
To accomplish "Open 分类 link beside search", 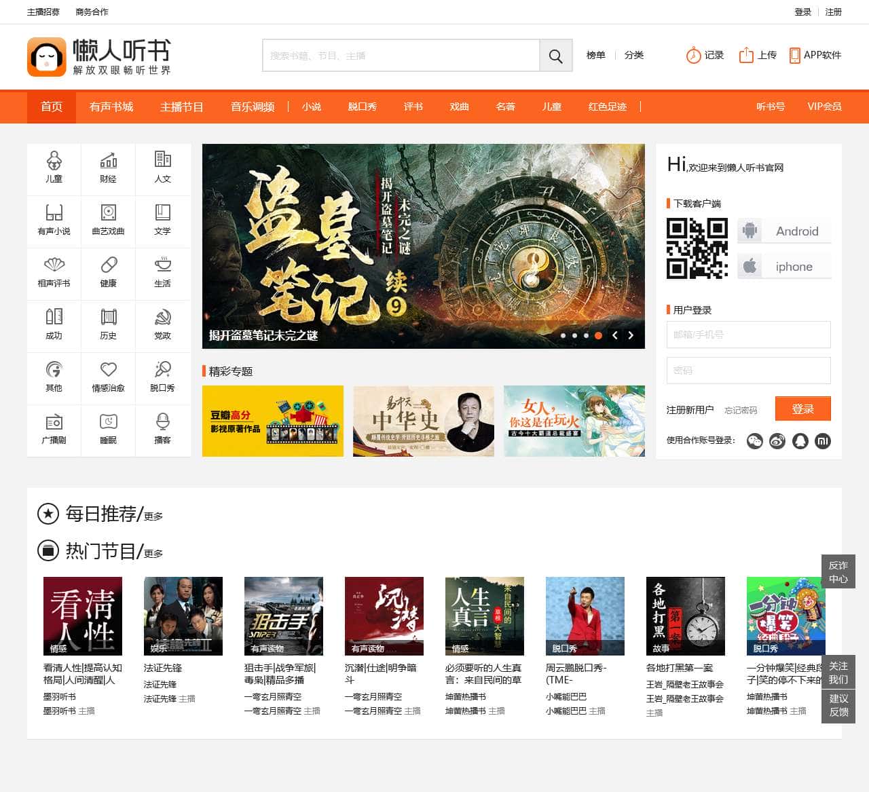I will [x=634, y=55].
